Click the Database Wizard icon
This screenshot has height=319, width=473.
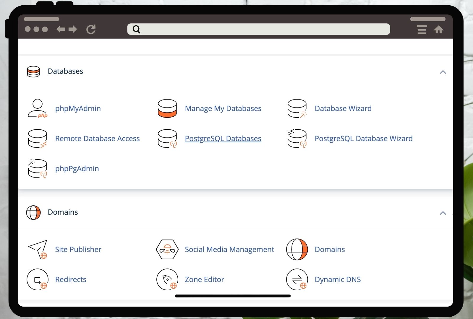(297, 109)
